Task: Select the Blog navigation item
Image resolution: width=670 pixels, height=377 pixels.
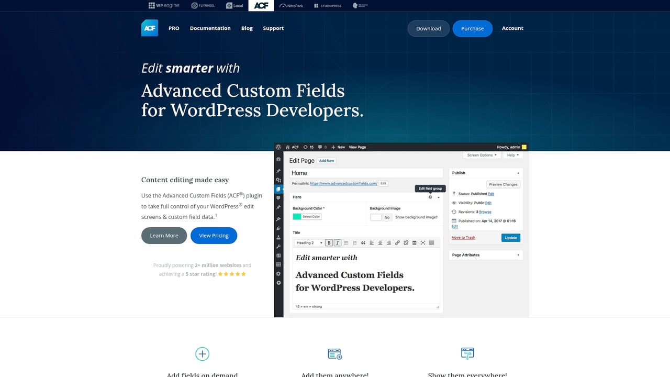Action: (x=247, y=28)
